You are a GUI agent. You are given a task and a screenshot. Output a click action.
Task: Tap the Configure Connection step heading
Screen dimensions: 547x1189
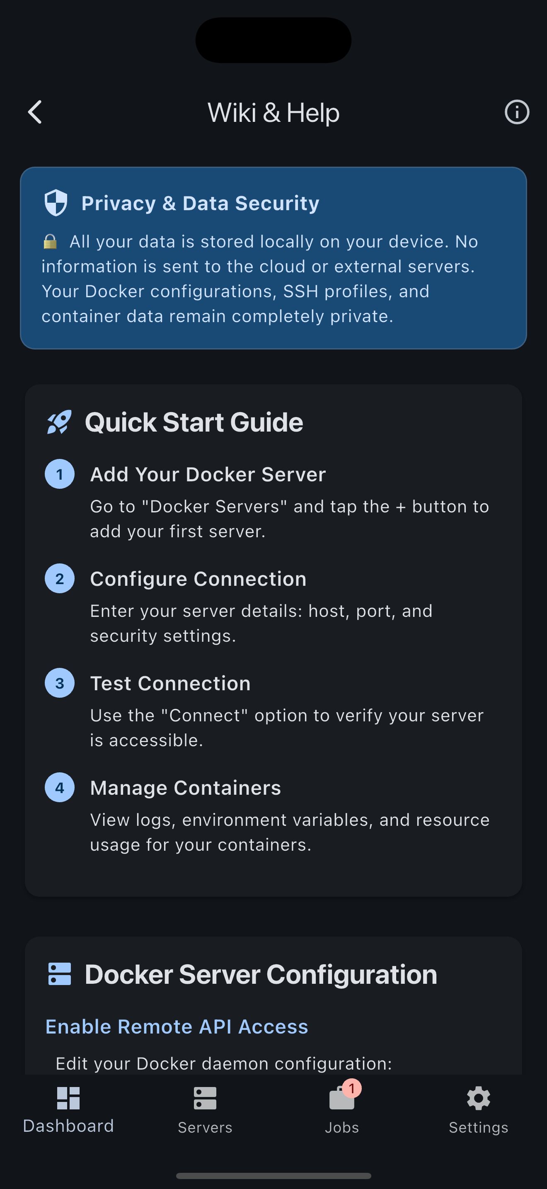coord(198,579)
